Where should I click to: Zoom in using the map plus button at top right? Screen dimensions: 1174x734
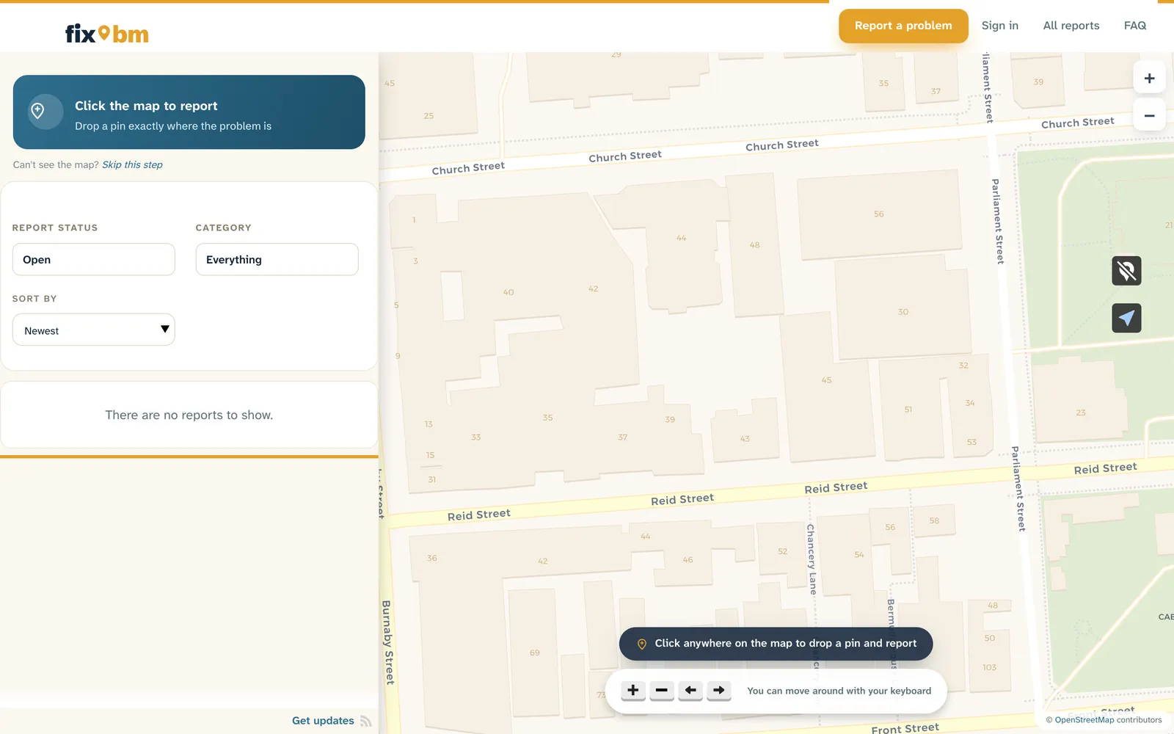tap(1149, 79)
